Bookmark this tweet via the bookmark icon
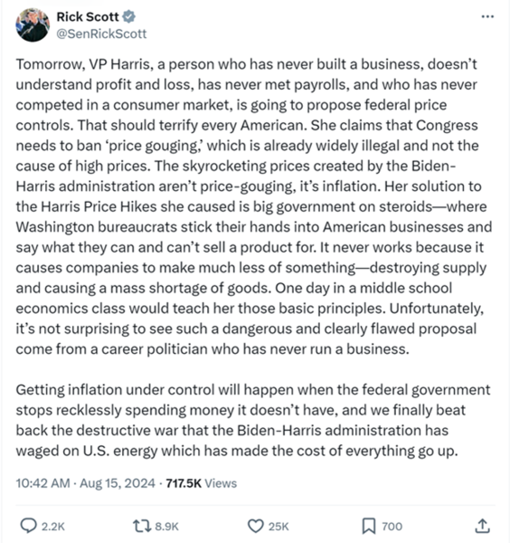The image size is (510, 543). [369, 526]
